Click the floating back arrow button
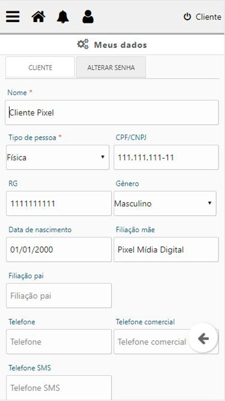The image size is (225, 401). (x=203, y=338)
